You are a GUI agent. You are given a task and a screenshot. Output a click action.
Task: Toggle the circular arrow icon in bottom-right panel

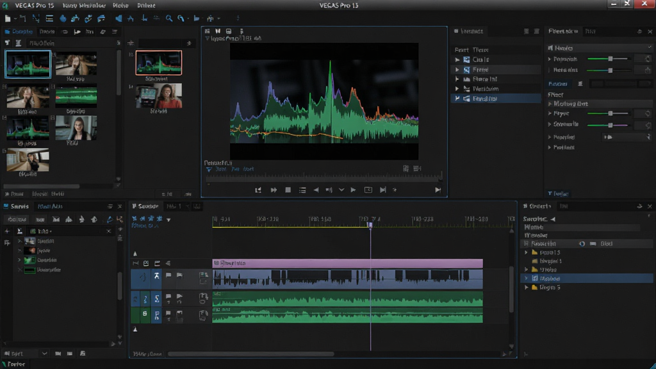[x=582, y=243]
